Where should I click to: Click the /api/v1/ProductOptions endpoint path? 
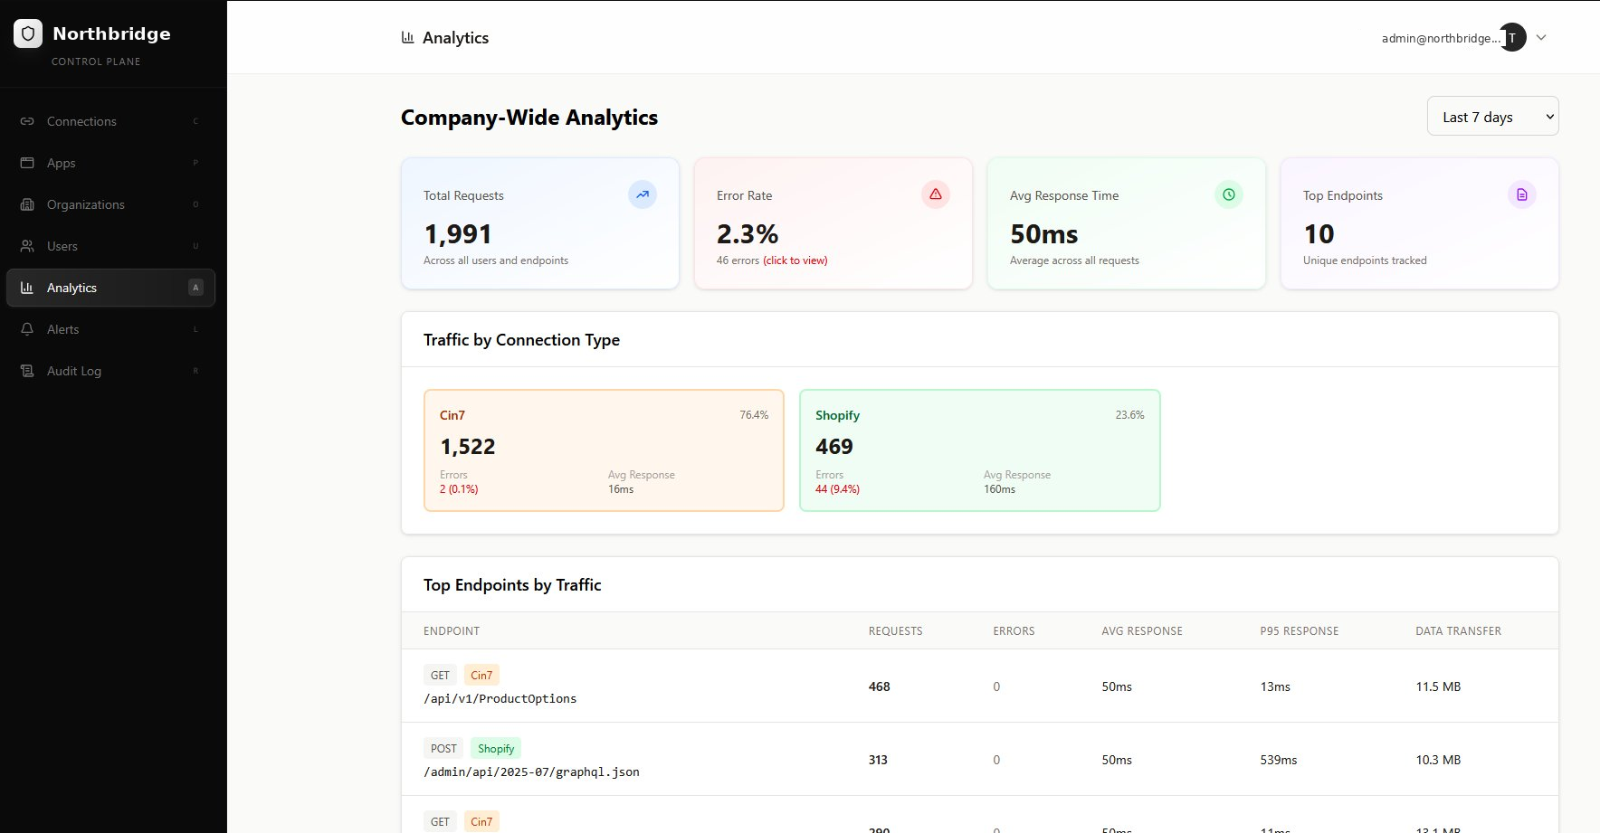[x=500, y=698]
